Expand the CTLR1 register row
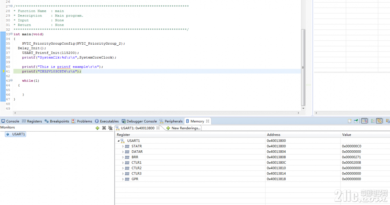Viewport: 390px width, 205px height. [123, 163]
